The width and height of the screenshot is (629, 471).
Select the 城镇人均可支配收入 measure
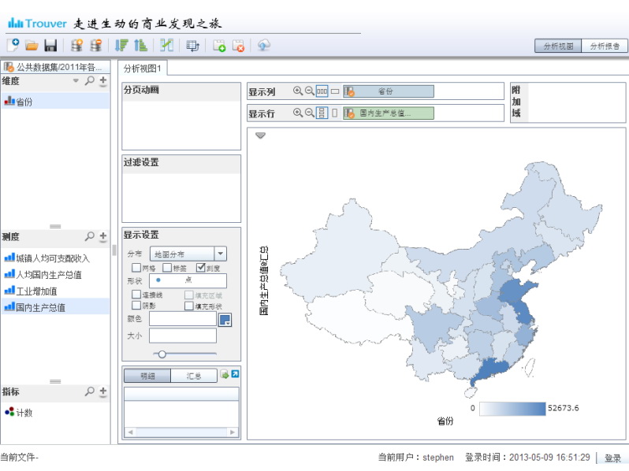pos(55,258)
